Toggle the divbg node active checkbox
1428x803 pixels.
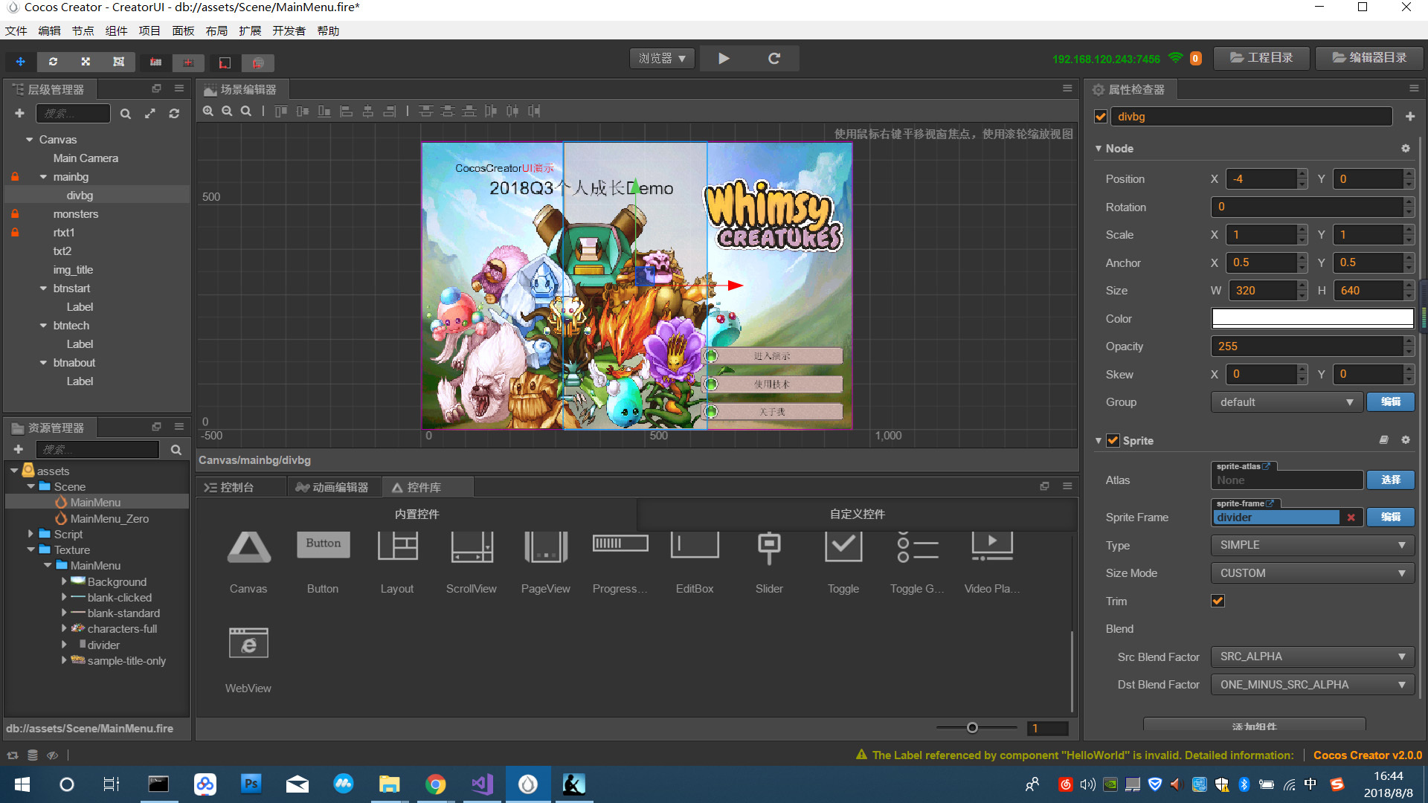point(1101,117)
